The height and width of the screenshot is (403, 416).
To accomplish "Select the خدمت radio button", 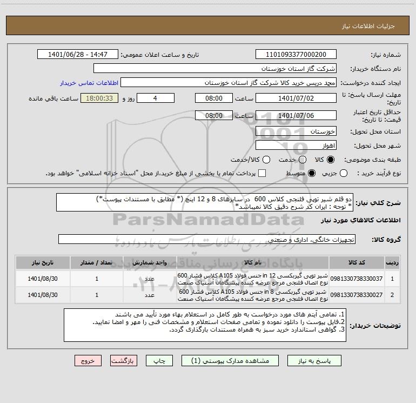I will pos(303,160).
